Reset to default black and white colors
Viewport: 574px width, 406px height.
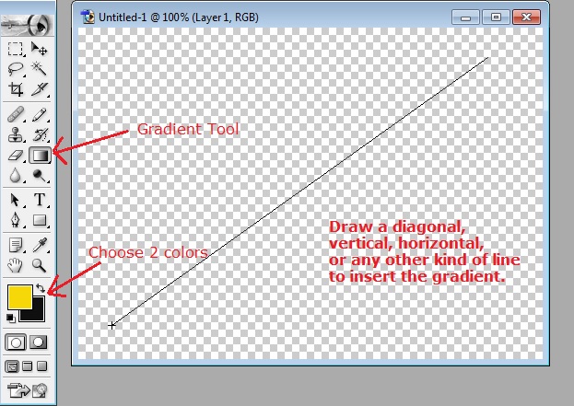(x=11, y=319)
